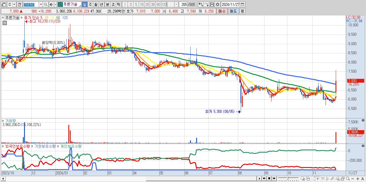Click the 기관보유수량 legend label
366x182 pixels.
tap(45, 146)
